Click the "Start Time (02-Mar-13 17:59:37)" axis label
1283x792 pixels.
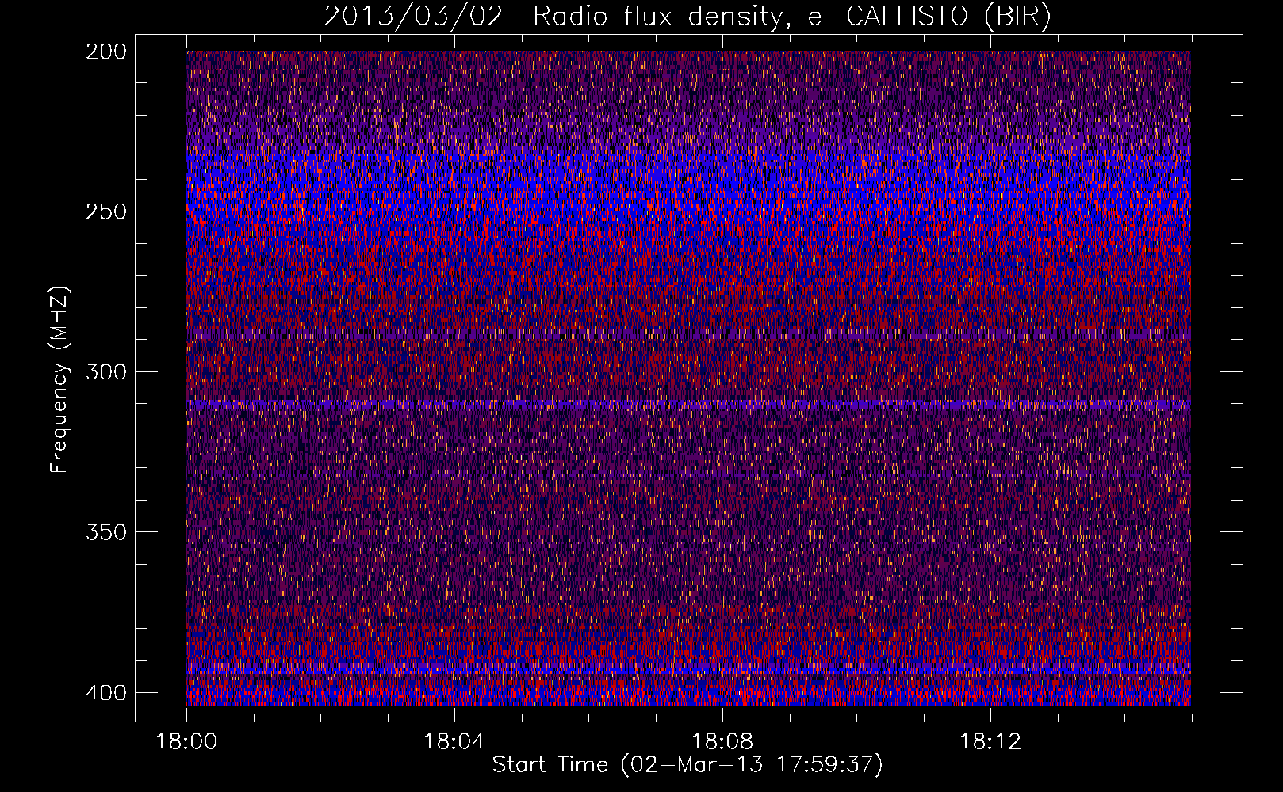click(687, 765)
